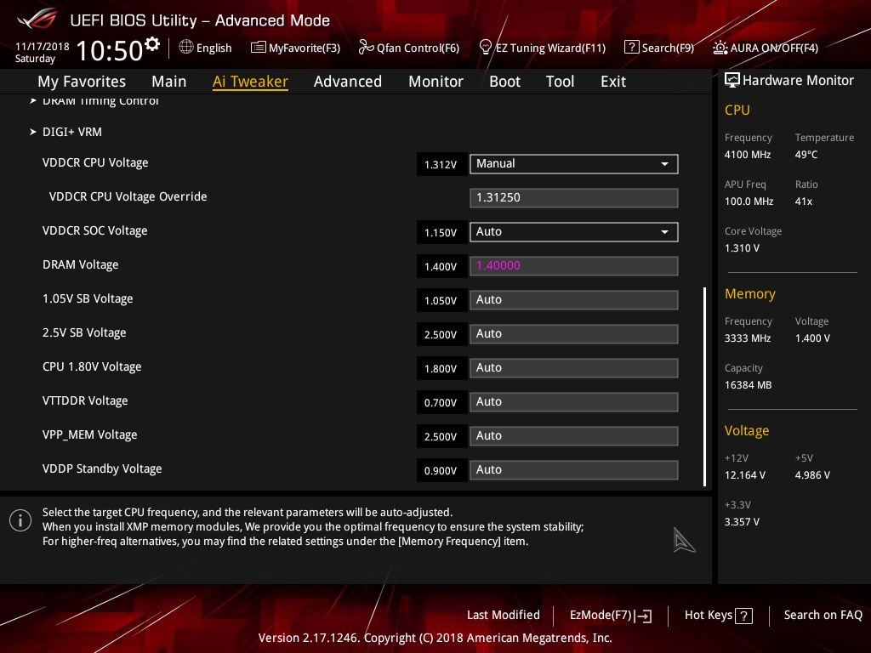Select the VDDCR CPU Voltage label
This screenshot has height=653, width=871.
95,162
